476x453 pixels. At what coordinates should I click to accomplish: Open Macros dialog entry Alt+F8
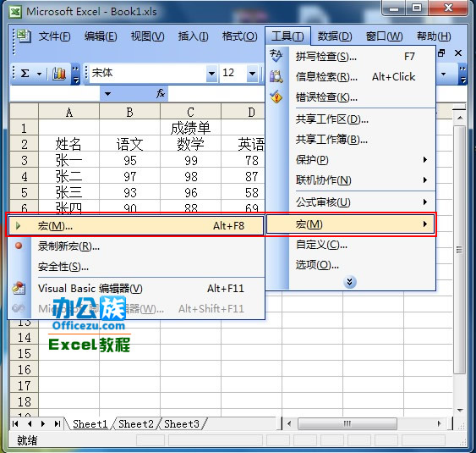(x=135, y=225)
